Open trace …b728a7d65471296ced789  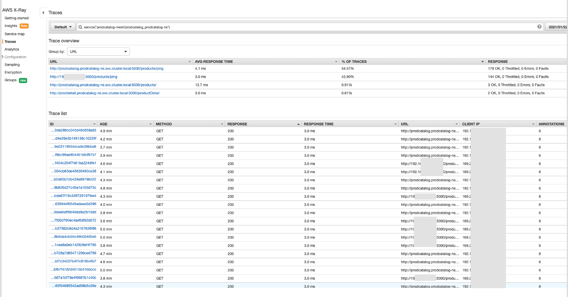pos(74,253)
